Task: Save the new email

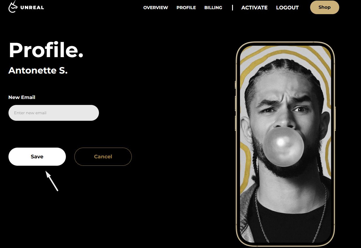Action: point(37,157)
